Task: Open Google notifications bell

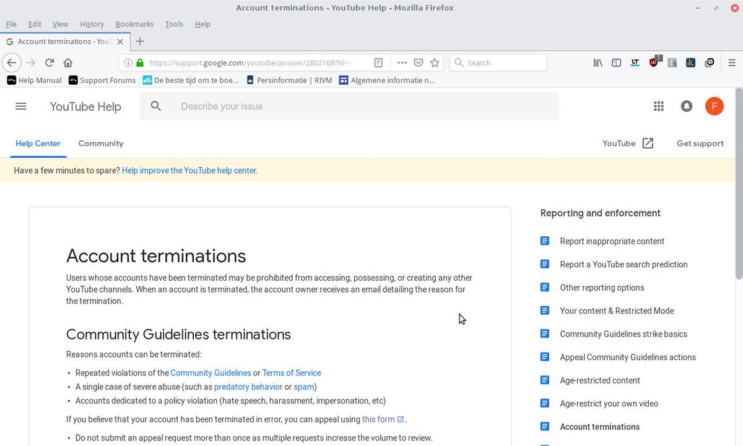Action: [x=687, y=106]
